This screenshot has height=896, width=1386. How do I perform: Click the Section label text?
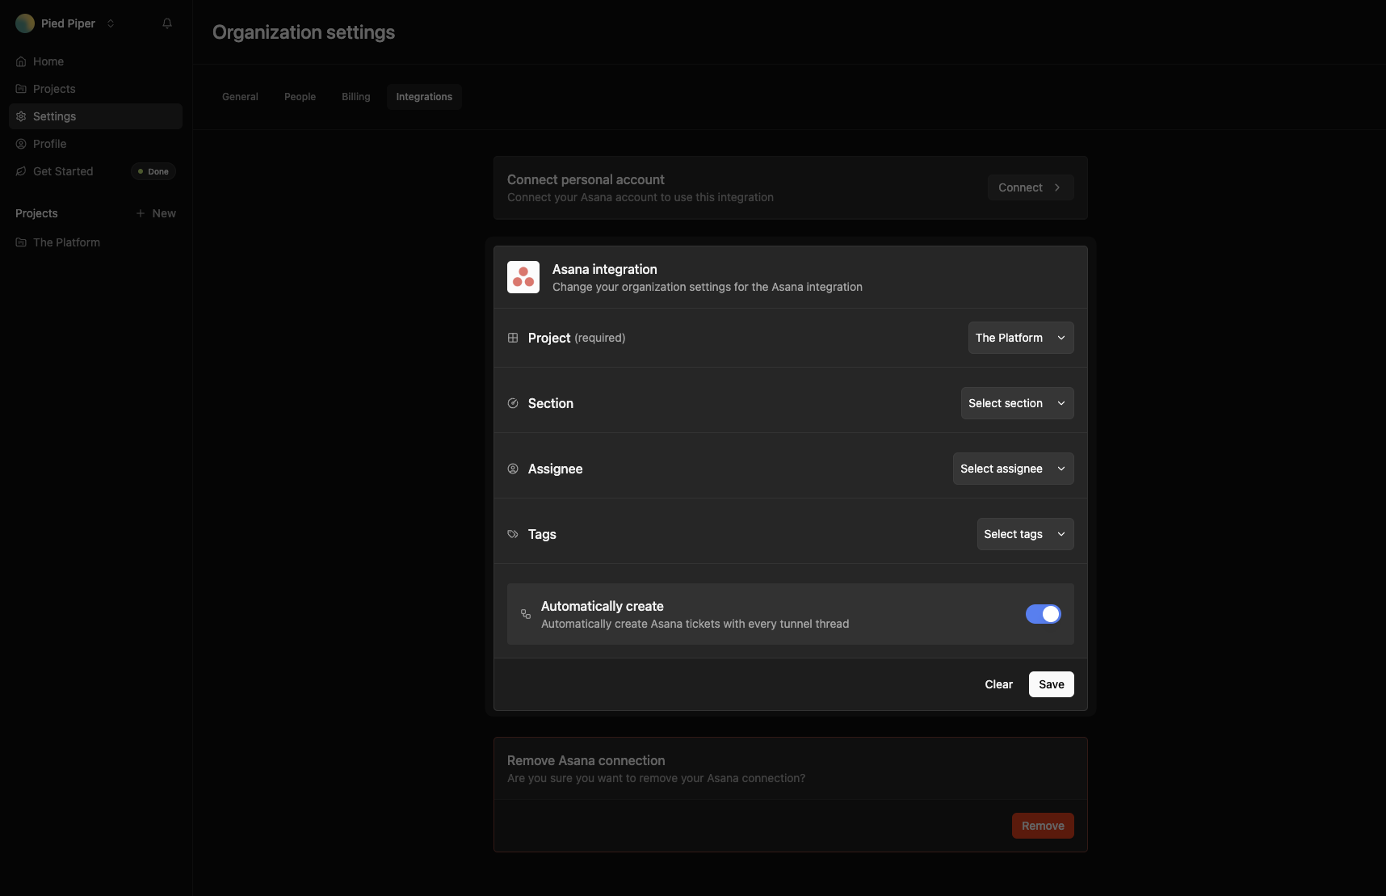coord(551,403)
